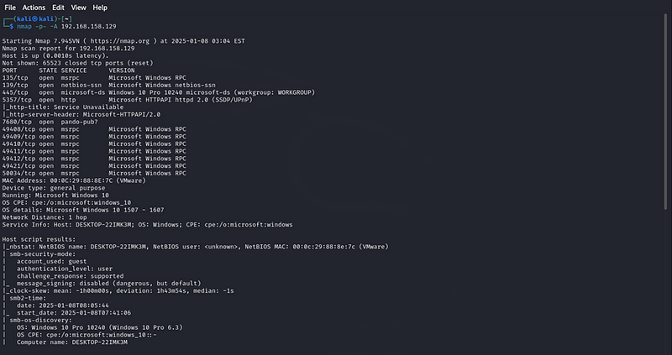Viewport: 672px width, 355px height.
Task: Click the Host script results heading
Action: (39, 239)
